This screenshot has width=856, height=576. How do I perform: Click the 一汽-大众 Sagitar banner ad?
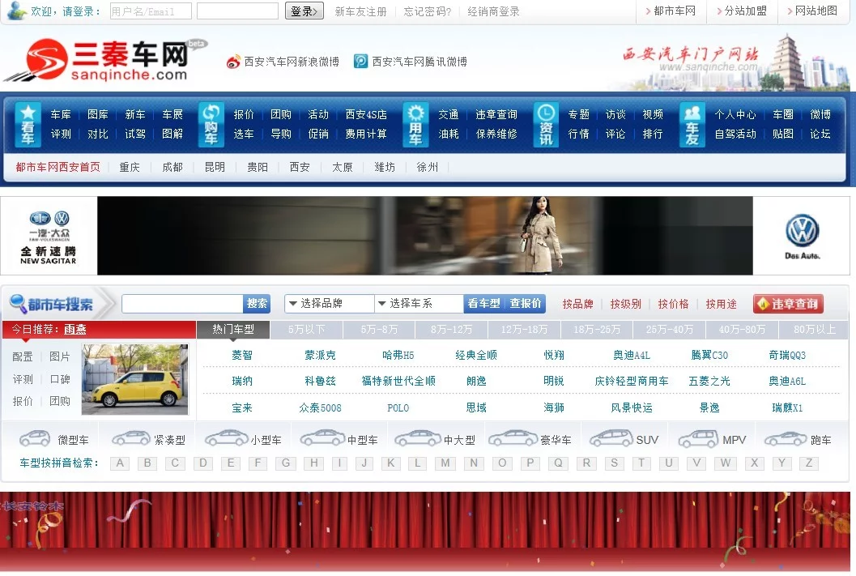[424, 235]
